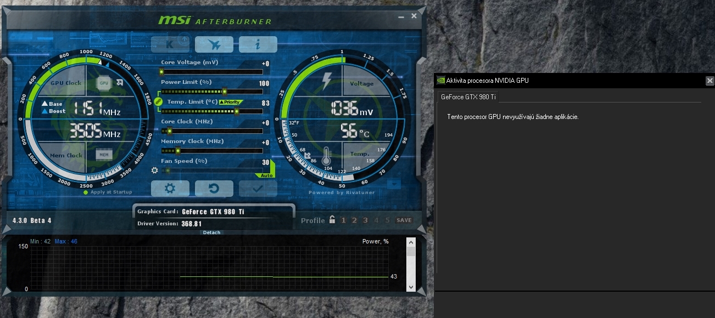Click the Min : 42 graph label

(40, 241)
